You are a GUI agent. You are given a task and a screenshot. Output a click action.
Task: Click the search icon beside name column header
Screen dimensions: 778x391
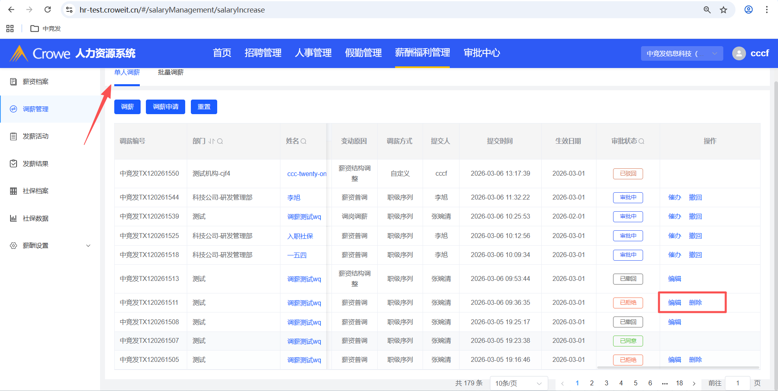point(304,141)
